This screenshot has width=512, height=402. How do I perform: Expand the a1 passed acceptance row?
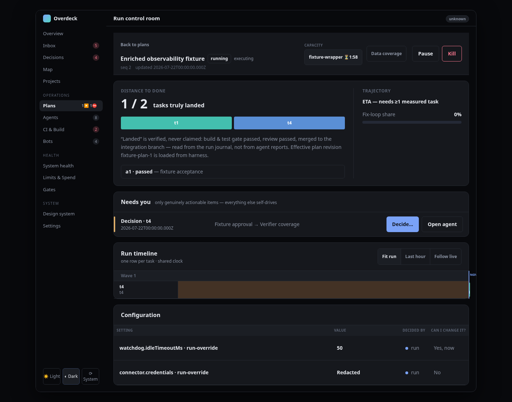(x=233, y=172)
